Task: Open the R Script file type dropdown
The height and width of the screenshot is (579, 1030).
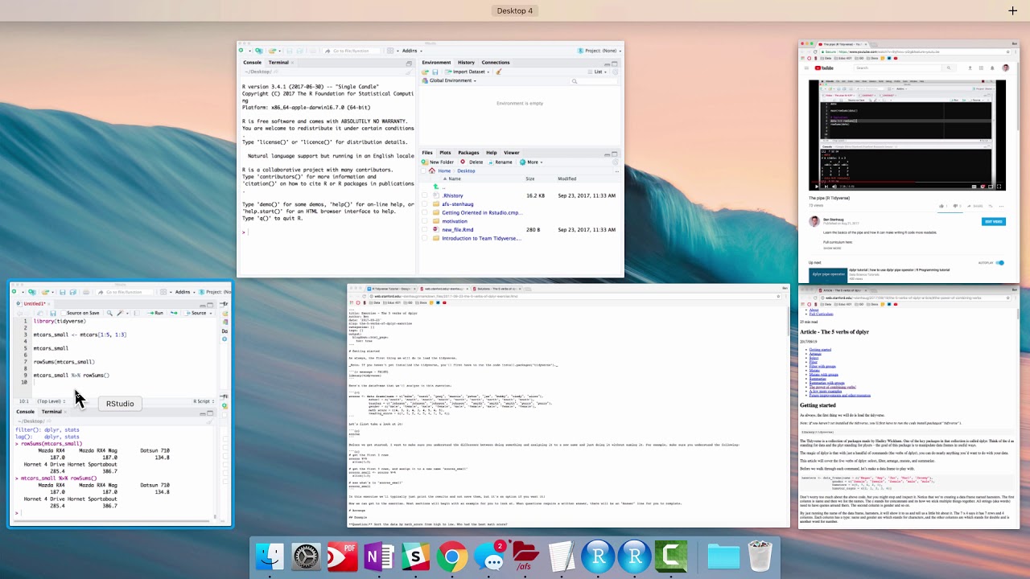Action: (x=204, y=401)
